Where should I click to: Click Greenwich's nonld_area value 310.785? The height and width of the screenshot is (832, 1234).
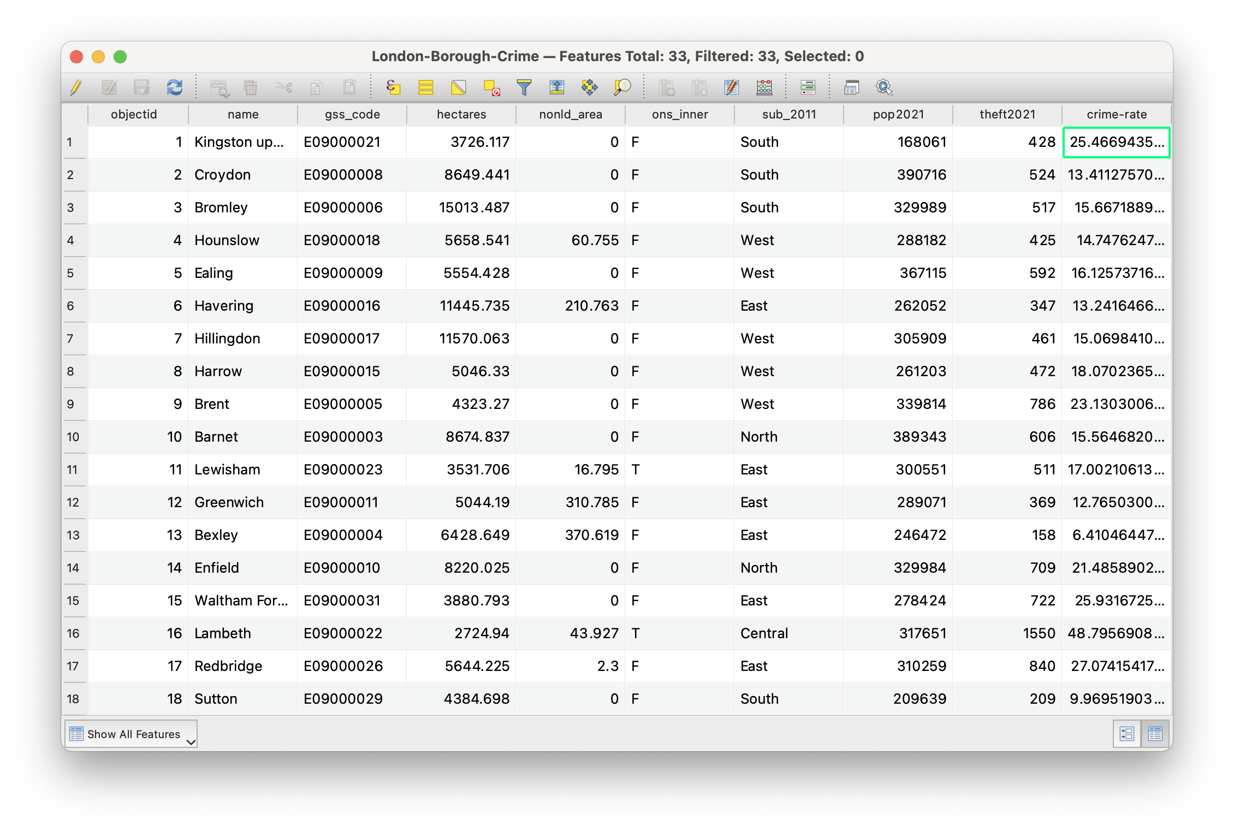click(x=571, y=503)
